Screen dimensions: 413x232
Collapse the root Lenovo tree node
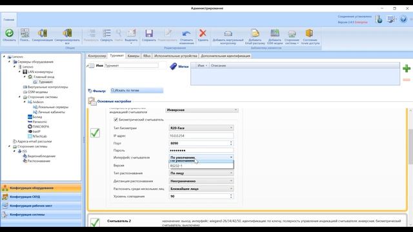click(x=4, y=57)
